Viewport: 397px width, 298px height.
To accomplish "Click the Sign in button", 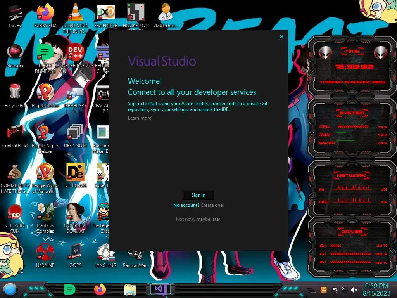I will (x=198, y=195).
